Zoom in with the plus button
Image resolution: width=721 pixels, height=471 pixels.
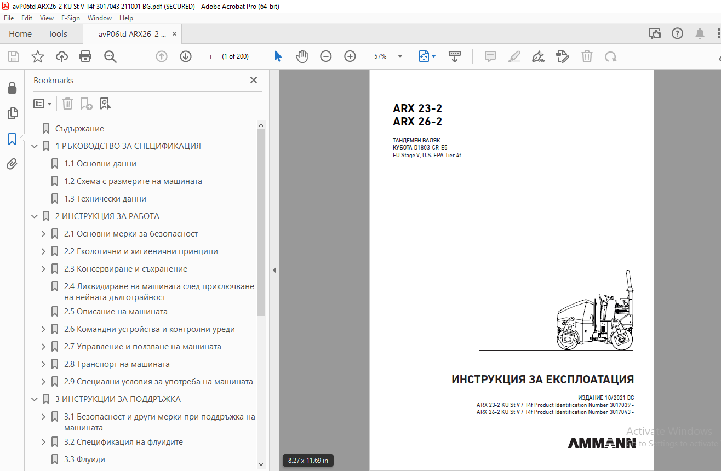(350, 56)
